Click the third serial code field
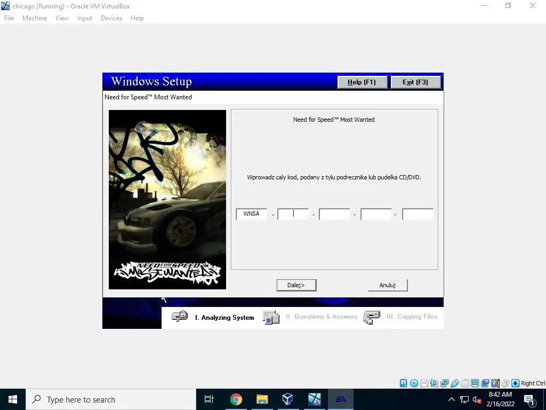The width and height of the screenshot is (546, 410). pyautogui.click(x=334, y=214)
